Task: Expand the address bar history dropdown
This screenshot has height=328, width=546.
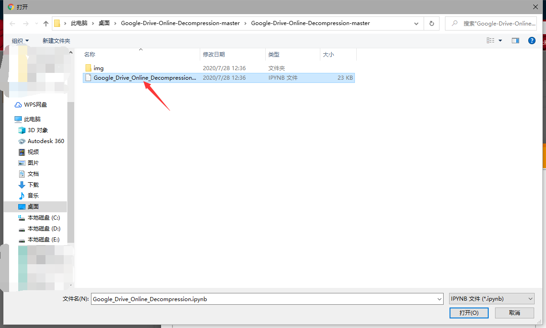Action: coord(417,23)
